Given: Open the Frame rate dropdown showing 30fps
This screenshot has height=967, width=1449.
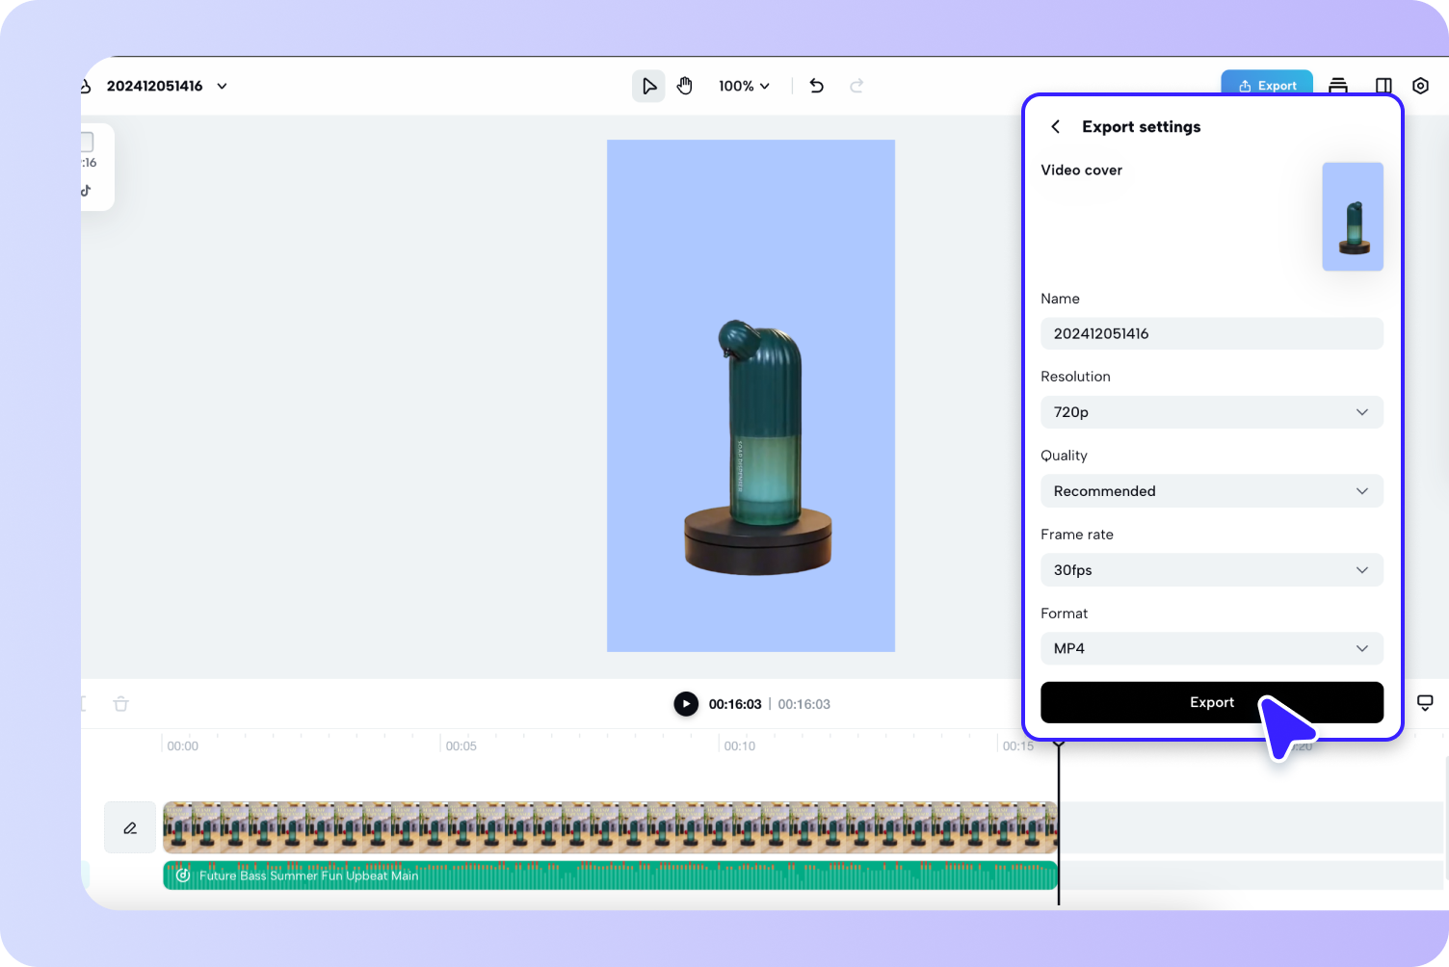Looking at the screenshot, I should pos(1212,570).
